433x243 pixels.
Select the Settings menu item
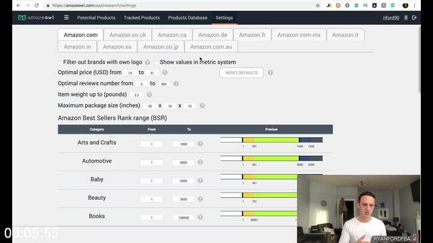[224, 18]
